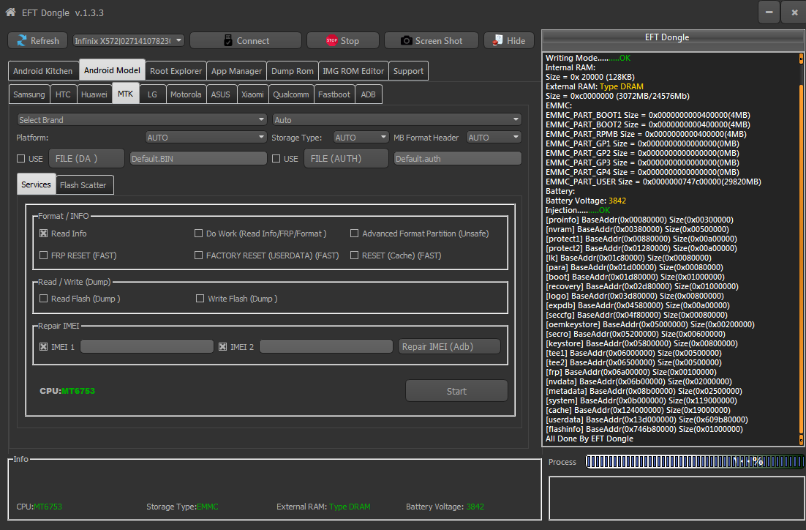Select the ADB tab
This screenshot has width=806, height=530.
coord(368,94)
